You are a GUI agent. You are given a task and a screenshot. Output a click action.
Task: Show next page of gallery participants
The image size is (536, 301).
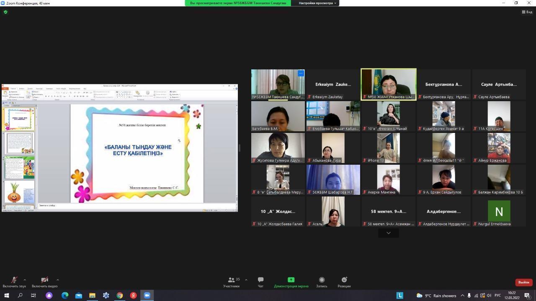point(388,233)
